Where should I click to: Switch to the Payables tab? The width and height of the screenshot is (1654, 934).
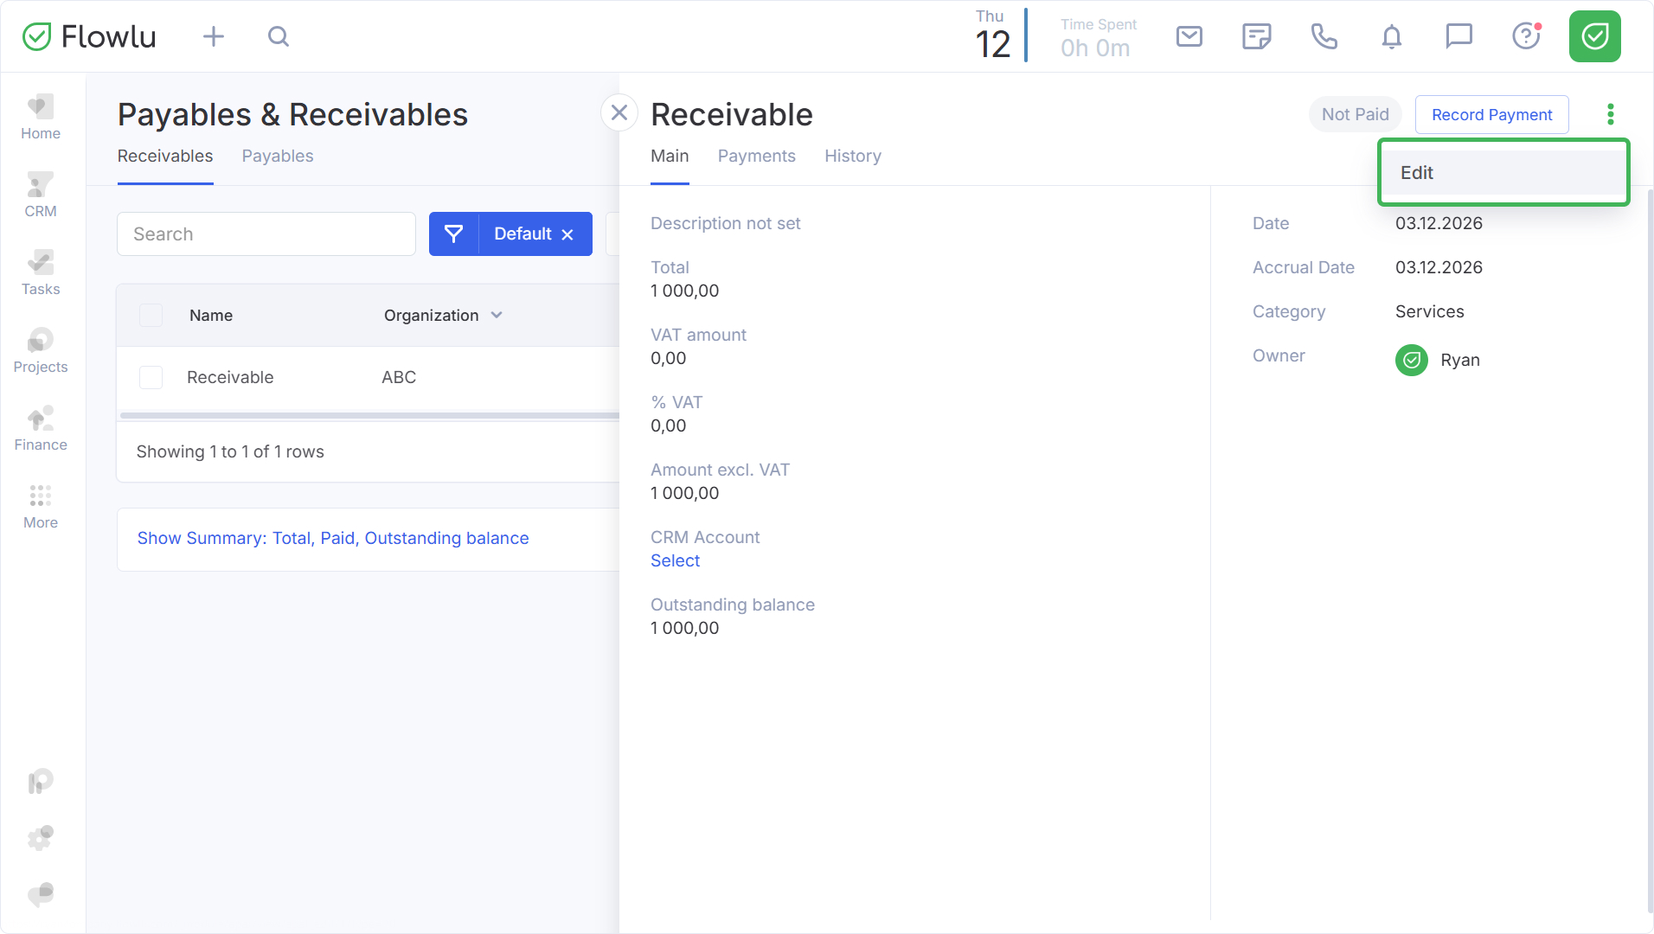click(277, 156)
